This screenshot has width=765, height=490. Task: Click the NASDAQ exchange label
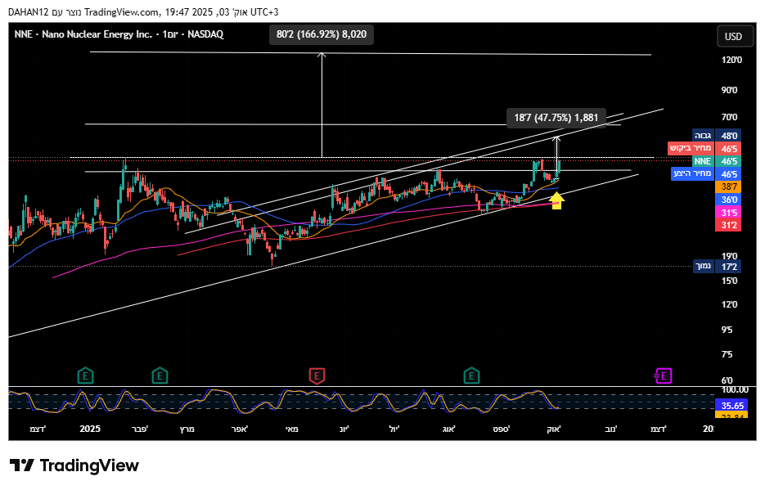pyautogui.click(x=205, y=34)
